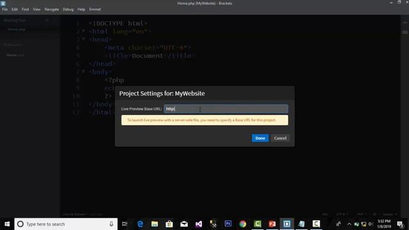Screen dimensions: 409x230
Task: Open the File menu
Action: point(5,9)
